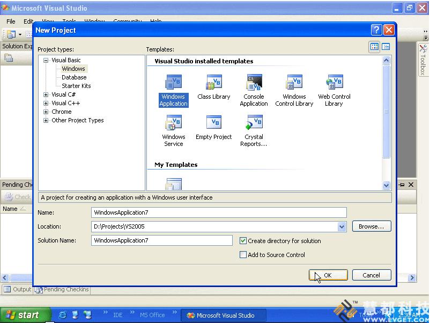430x323 pixels.
Task: Click the templates vertical scrollbar thumb
Action: (x=386, y=112)
